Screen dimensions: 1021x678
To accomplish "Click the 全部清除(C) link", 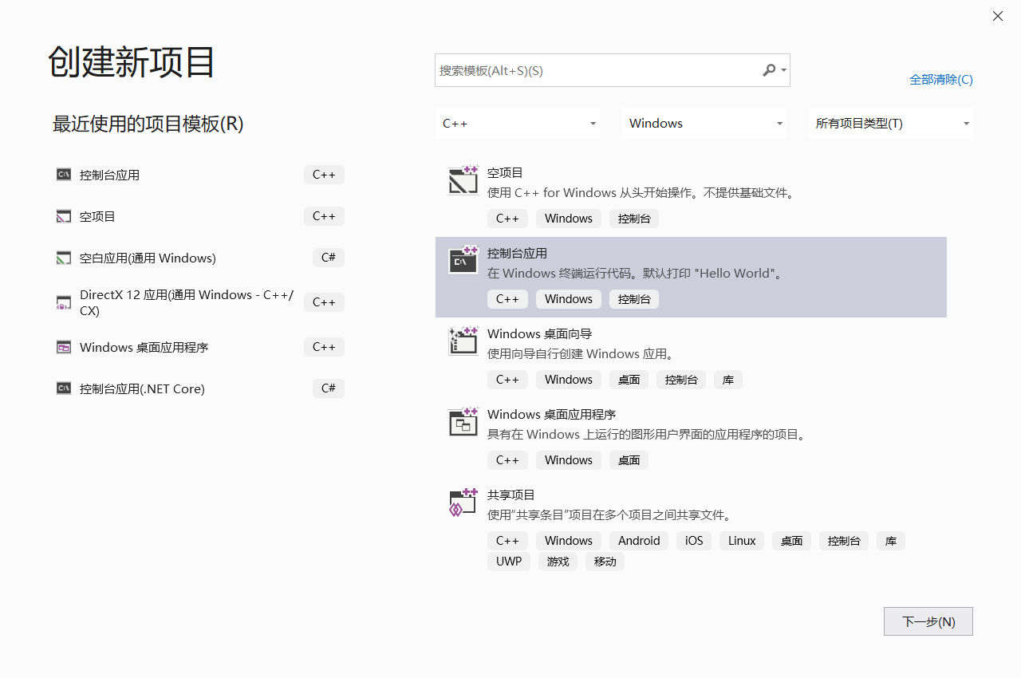I will coord(941,79).
